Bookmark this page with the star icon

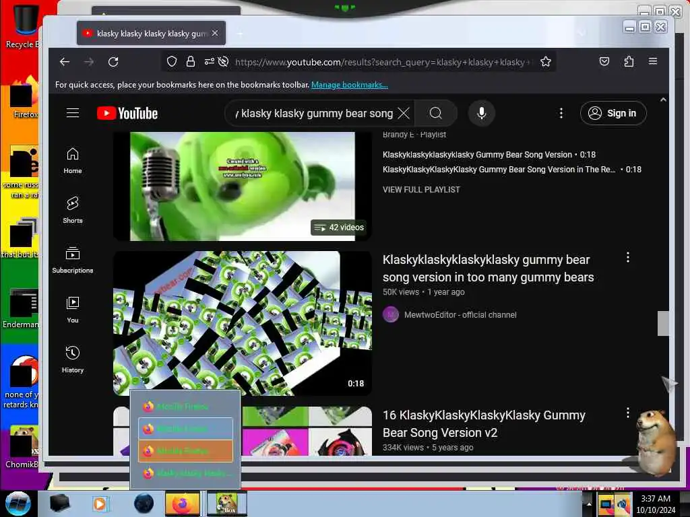pyautogui.click(x=546, y=61)
